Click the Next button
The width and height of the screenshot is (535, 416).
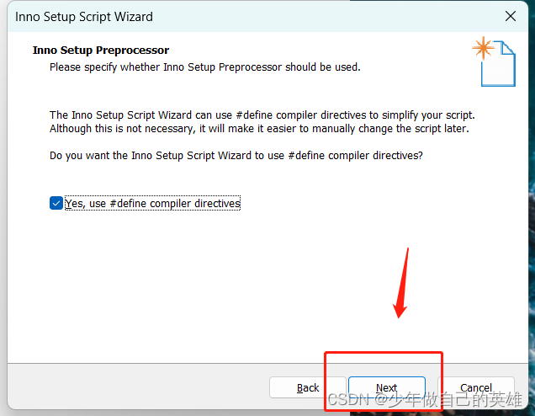pos(387,387)
